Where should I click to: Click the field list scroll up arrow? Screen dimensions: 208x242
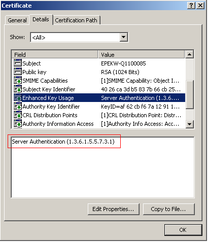tap(189, 54)
